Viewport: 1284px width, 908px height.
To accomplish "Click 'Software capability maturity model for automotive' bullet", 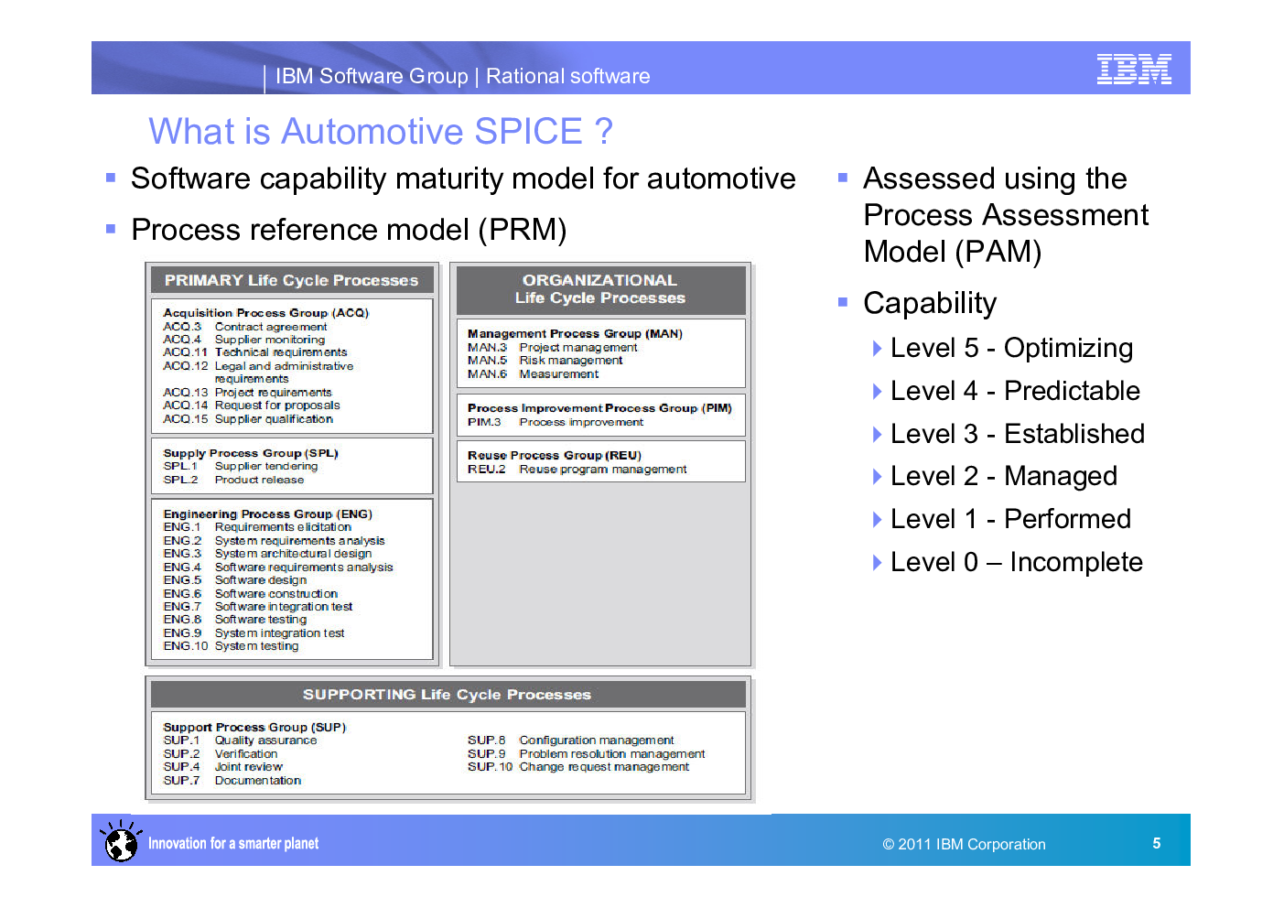I will (x=463, y=178).
